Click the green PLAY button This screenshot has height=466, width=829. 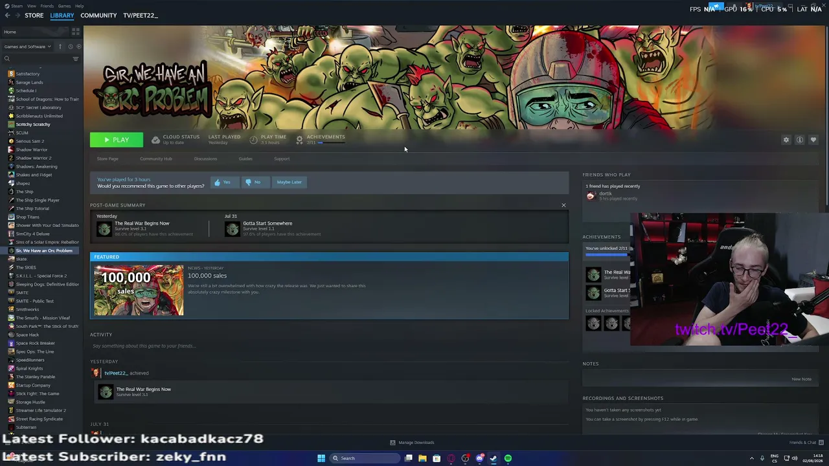(x=117, y=140)
